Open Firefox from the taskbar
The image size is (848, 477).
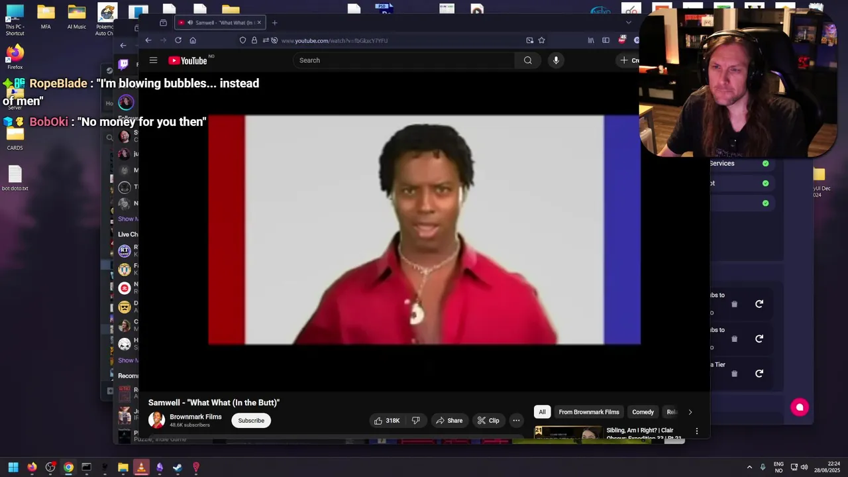(32, 467)
